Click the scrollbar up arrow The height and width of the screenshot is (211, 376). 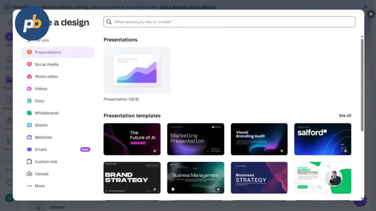(362, 36)
